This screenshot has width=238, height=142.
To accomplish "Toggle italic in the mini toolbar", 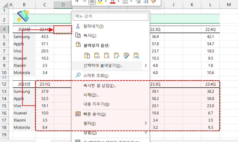I will point(84,1).
